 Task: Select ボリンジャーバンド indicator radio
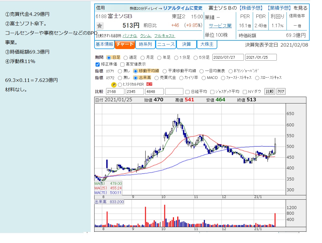(x=230, y=71)
